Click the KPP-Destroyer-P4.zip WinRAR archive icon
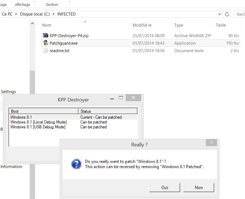Screen dimensions: 245x199 coord(46,35)
